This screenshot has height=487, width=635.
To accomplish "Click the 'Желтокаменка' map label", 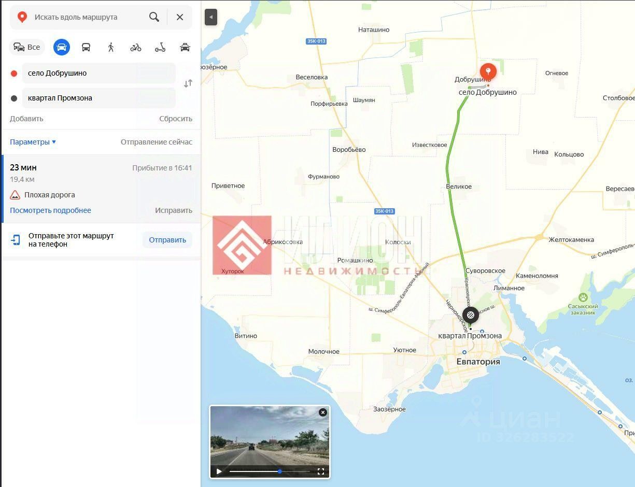I will tap(571, 240).
